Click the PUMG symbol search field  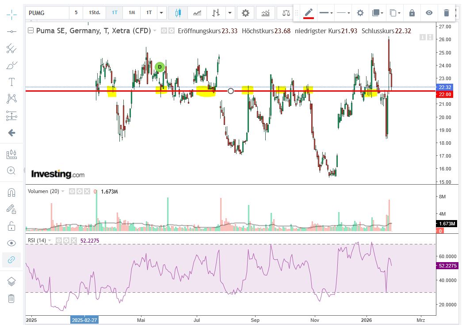47,13
